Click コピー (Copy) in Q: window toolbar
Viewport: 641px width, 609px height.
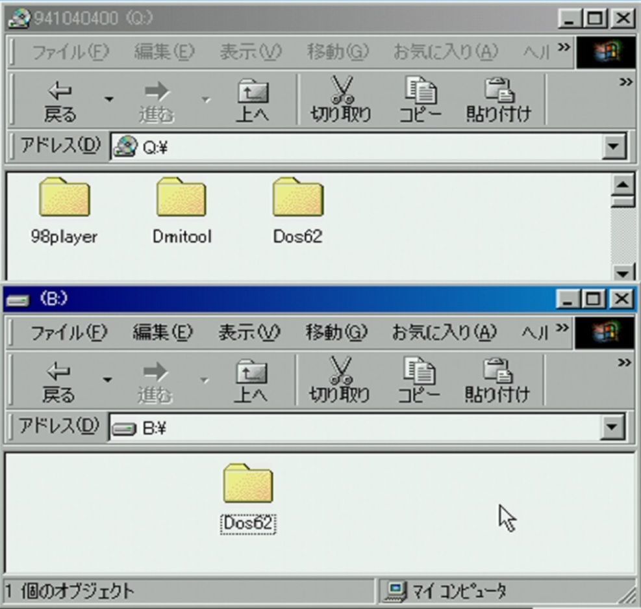(x=420, y=99)
